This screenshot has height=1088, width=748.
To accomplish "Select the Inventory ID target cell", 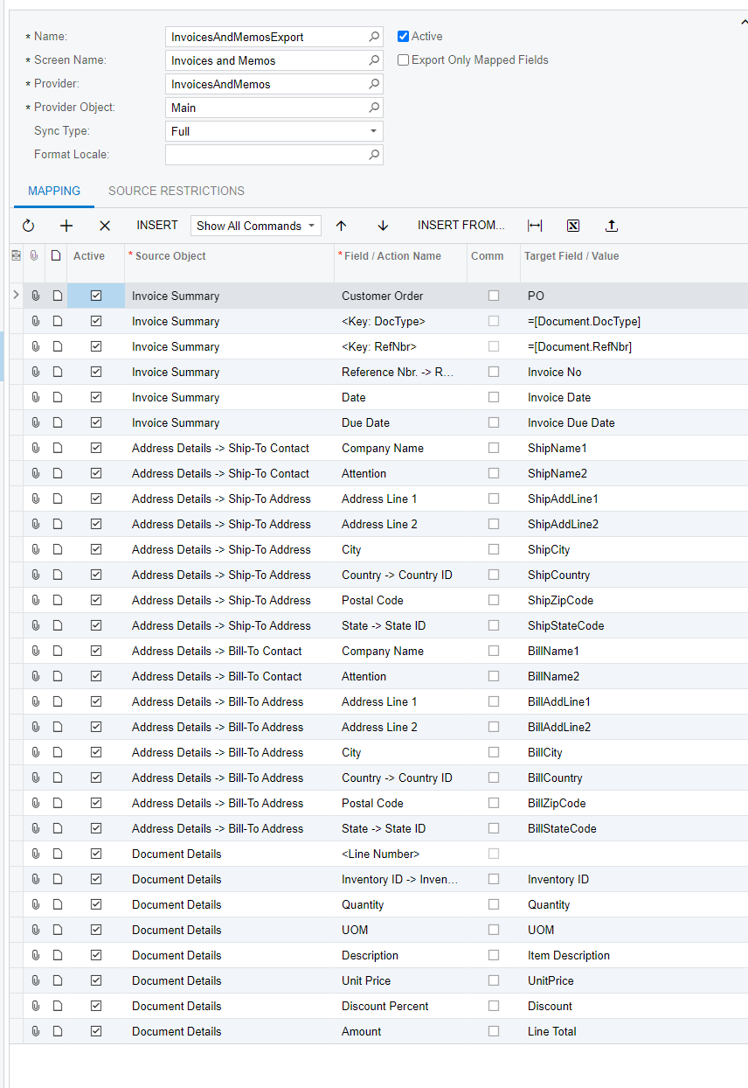I will [x=634, y=879].
